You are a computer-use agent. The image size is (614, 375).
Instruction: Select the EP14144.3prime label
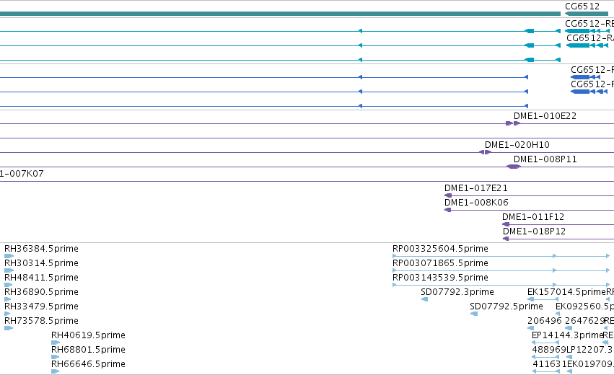567,336
